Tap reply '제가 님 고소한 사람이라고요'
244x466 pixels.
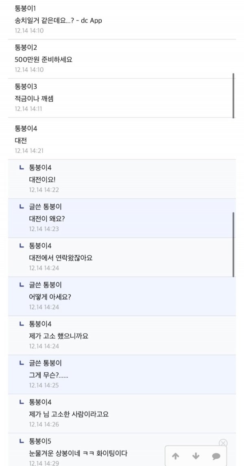tap(69, 414)
